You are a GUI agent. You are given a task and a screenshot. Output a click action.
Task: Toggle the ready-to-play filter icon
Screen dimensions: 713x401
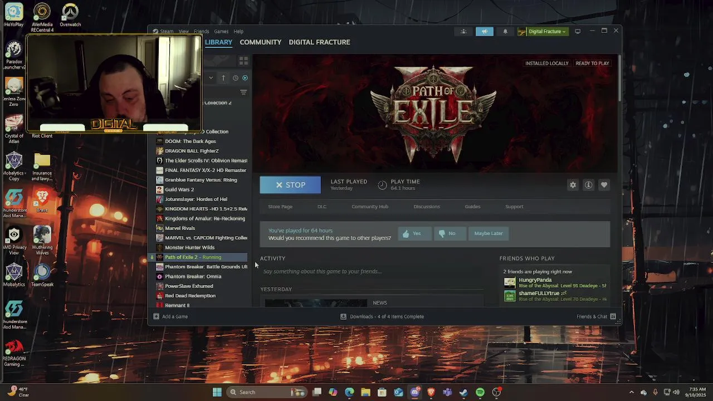click(x=245, y=78)
